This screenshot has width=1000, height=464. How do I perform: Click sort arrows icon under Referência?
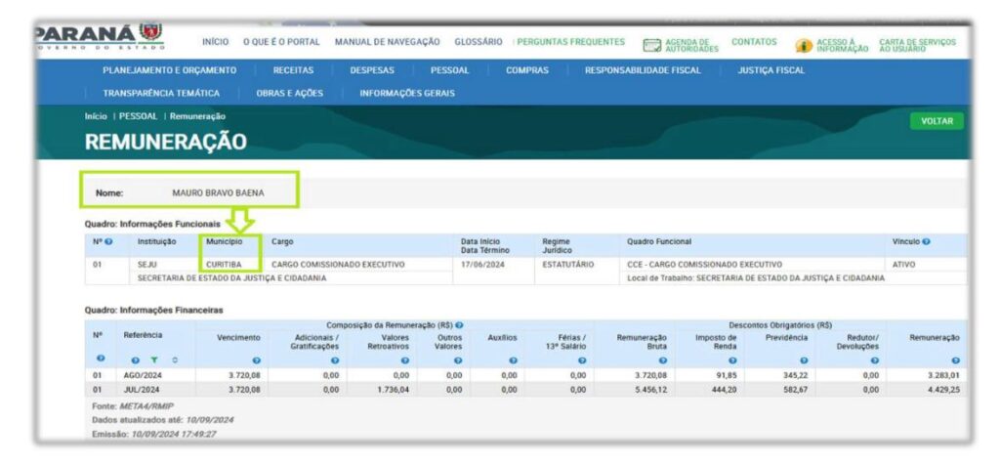(174, 360)
